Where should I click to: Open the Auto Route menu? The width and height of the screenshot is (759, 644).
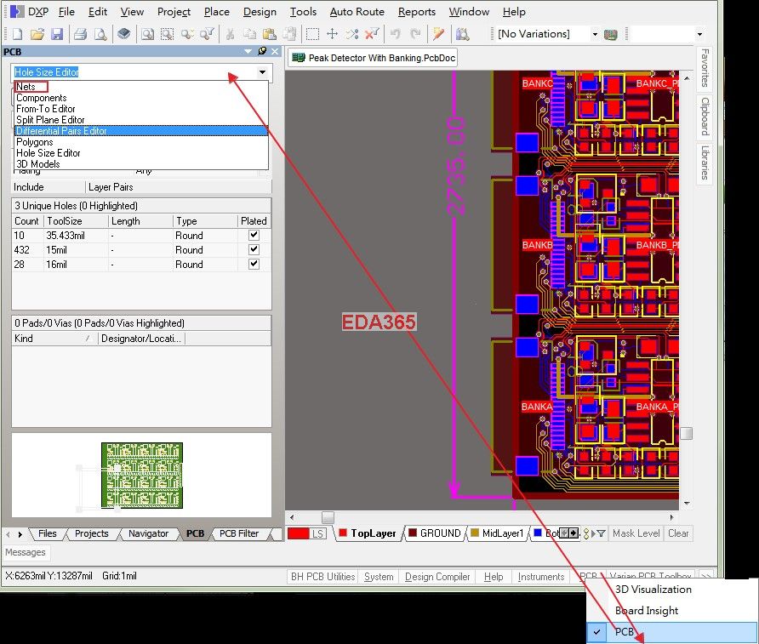[357, 12]
